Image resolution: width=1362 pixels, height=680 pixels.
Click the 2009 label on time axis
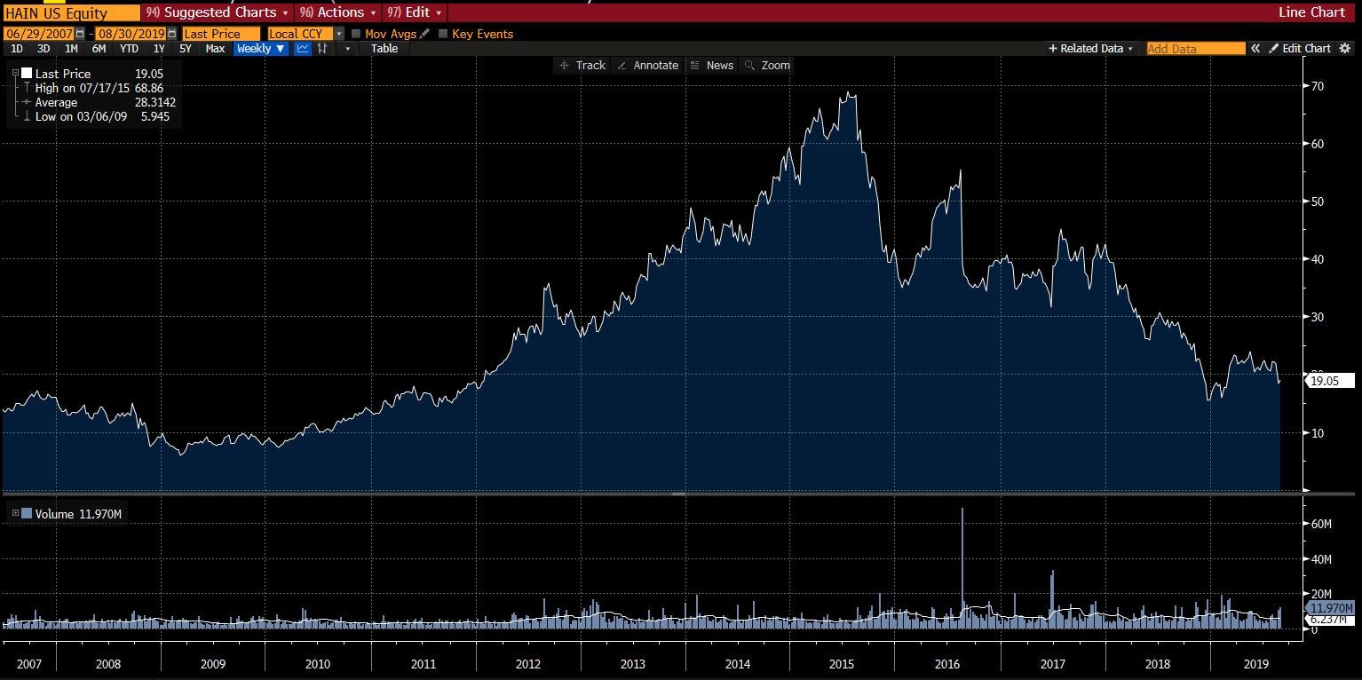pyautogui.click(x=212, y=664)
